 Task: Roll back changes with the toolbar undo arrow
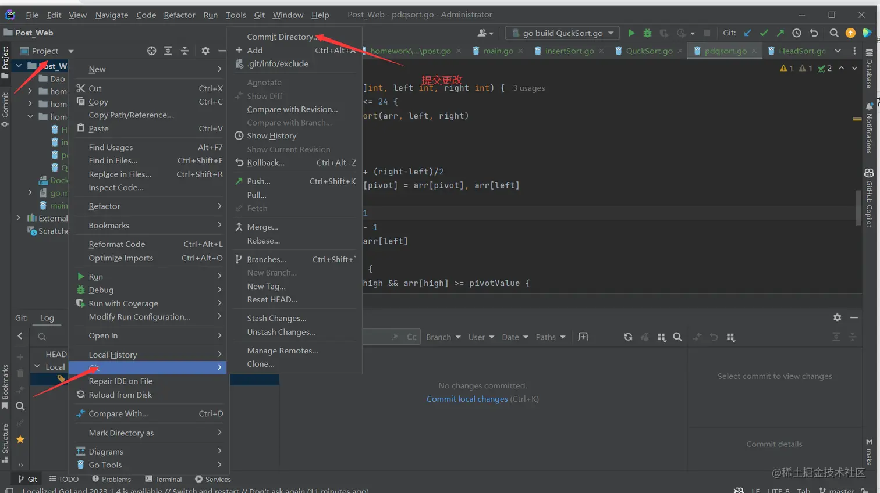click(x=814, y=33)
